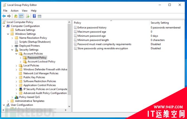Open the Action menu

pos(15,11)
